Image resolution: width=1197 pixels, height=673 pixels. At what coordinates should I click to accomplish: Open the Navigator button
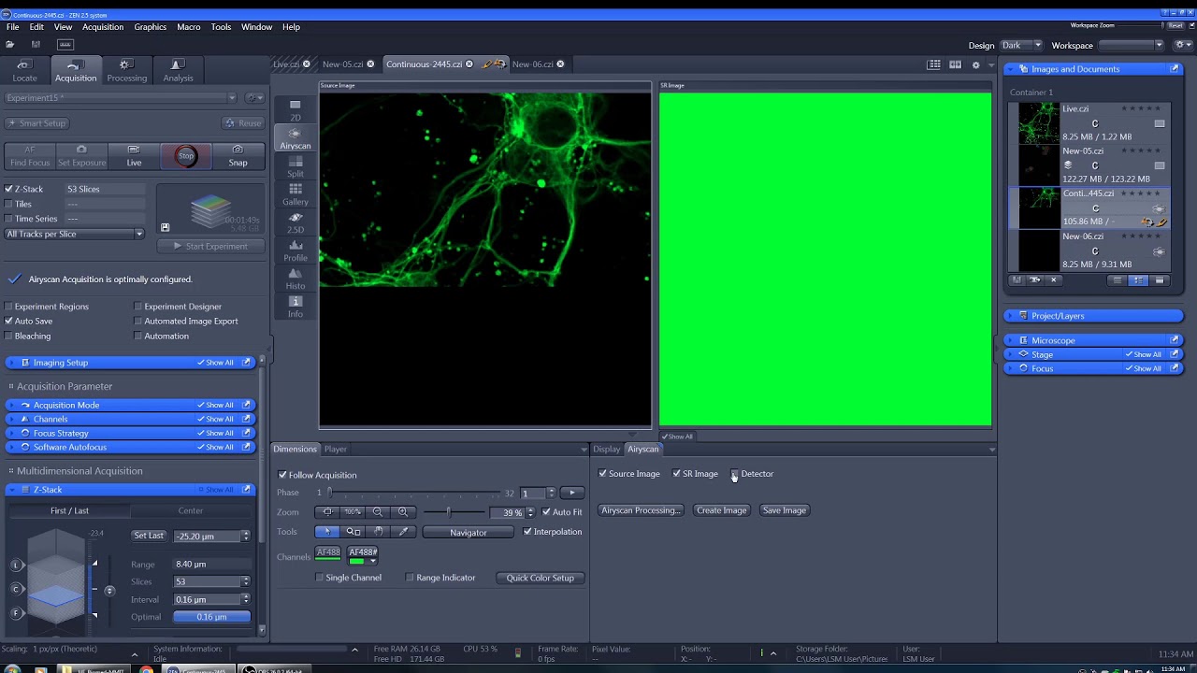(x=468, y=533)
